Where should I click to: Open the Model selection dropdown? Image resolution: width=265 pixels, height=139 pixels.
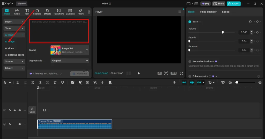pos(70,50)
